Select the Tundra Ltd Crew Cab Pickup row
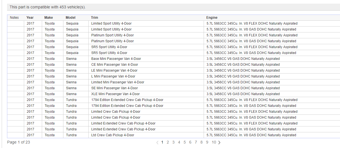The width and height of the screenshot is (340, 148). tap(112, 135)
